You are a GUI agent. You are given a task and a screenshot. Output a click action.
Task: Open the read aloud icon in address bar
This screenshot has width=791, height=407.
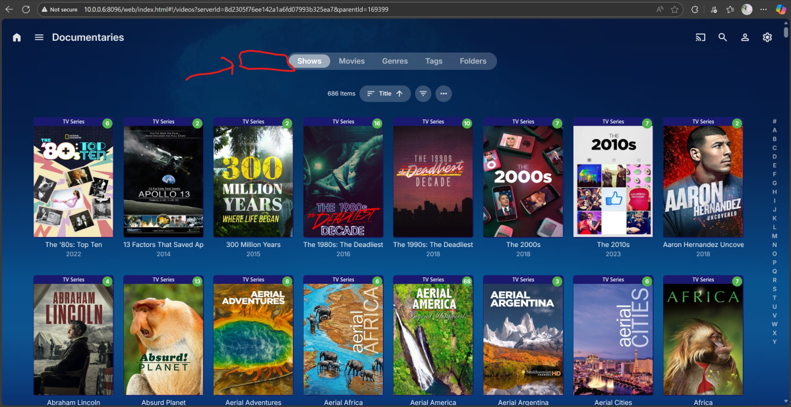coord(660,10)
